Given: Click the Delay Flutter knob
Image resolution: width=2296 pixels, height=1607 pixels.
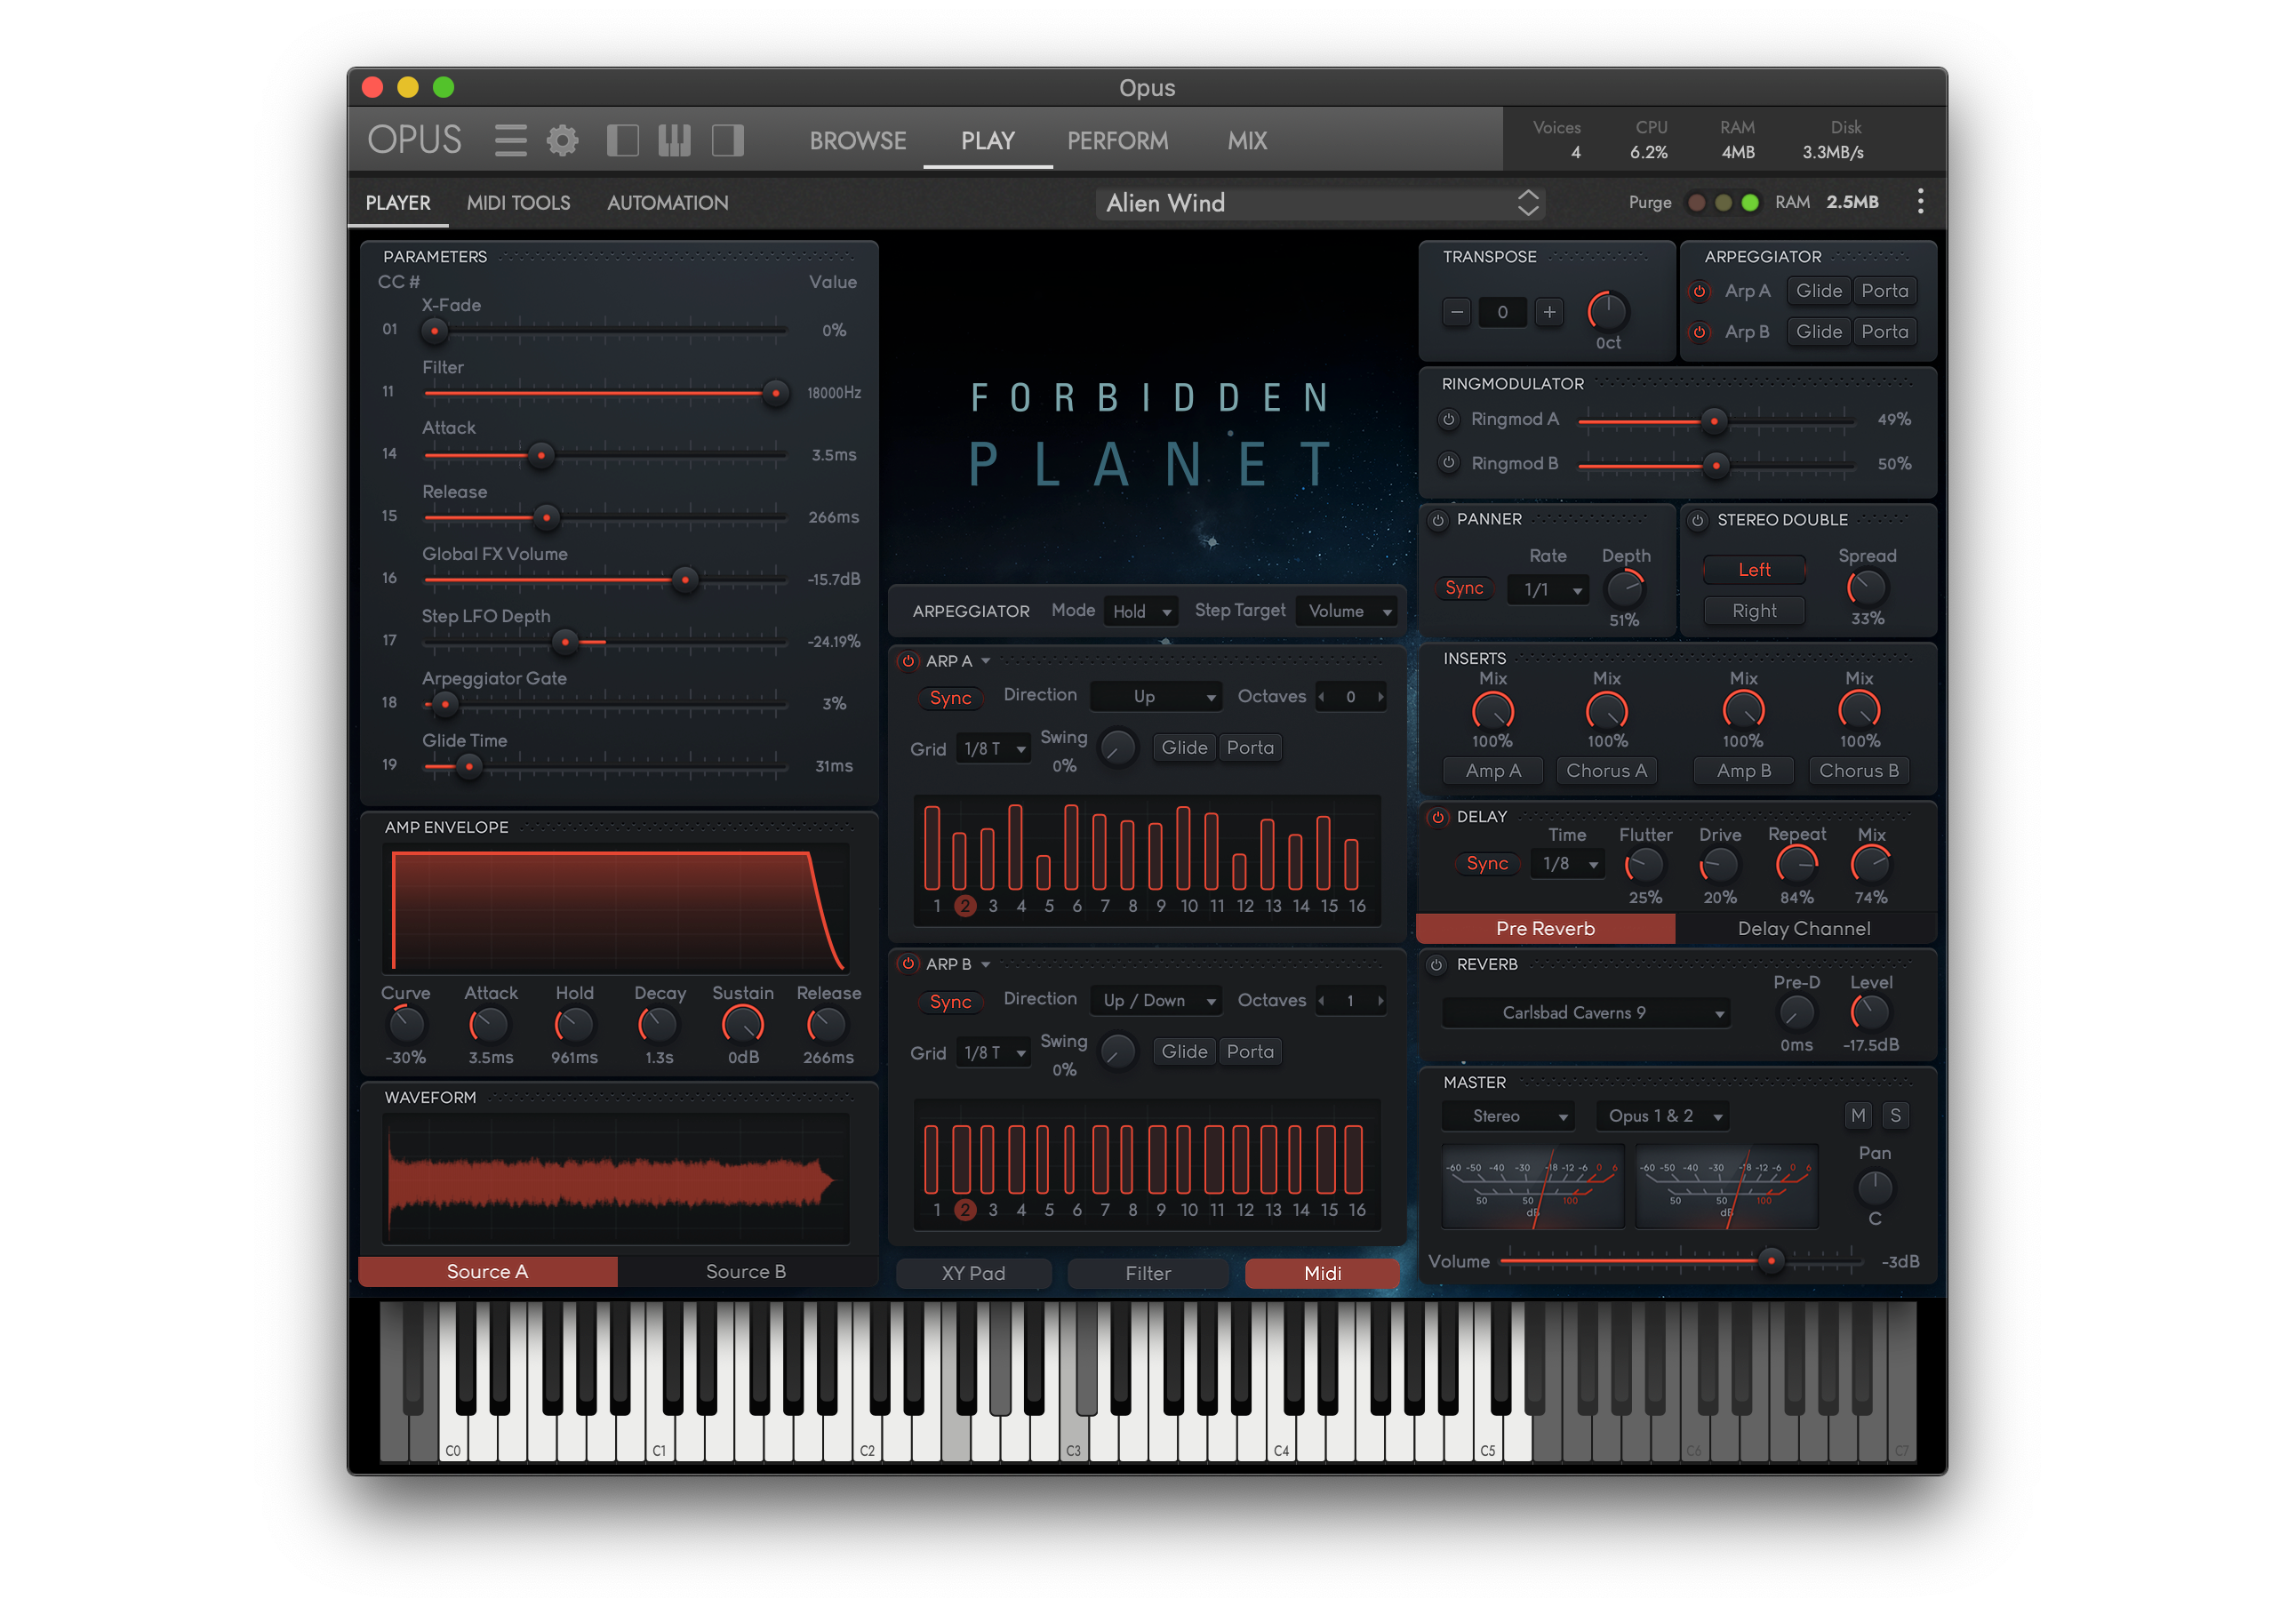Looking at the screenshot, I should [x=1644, y=865].
